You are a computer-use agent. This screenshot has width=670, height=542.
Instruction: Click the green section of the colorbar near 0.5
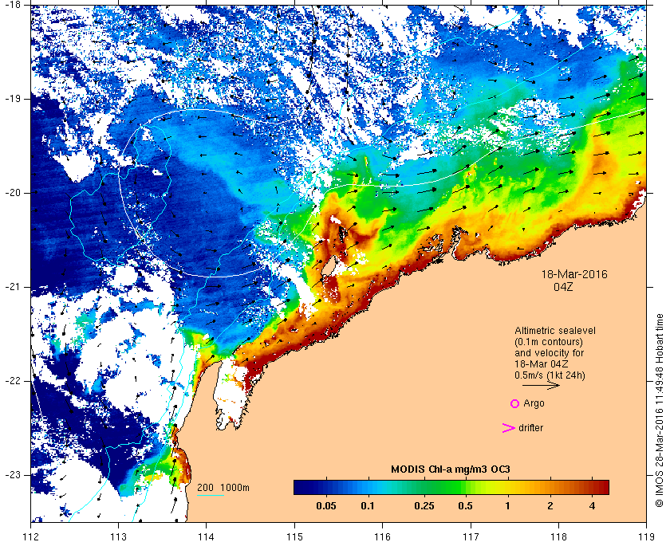coord(459,487)
